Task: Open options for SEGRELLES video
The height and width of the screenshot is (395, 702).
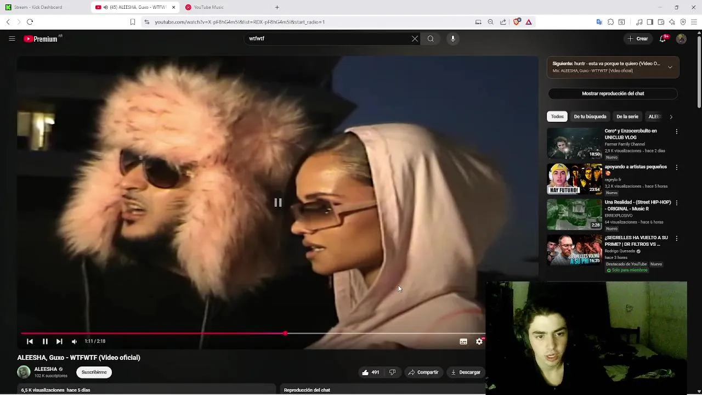Action: coord(676,239)
